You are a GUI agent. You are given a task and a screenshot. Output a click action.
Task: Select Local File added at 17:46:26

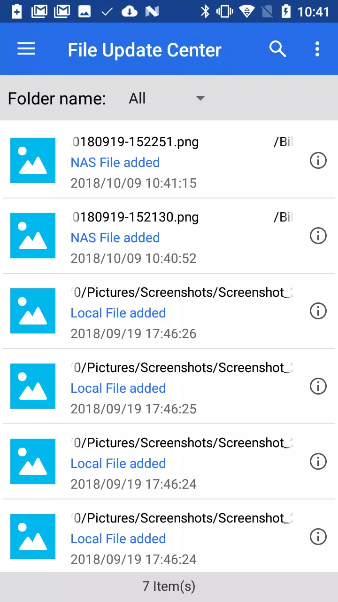[x=118, y=313]
